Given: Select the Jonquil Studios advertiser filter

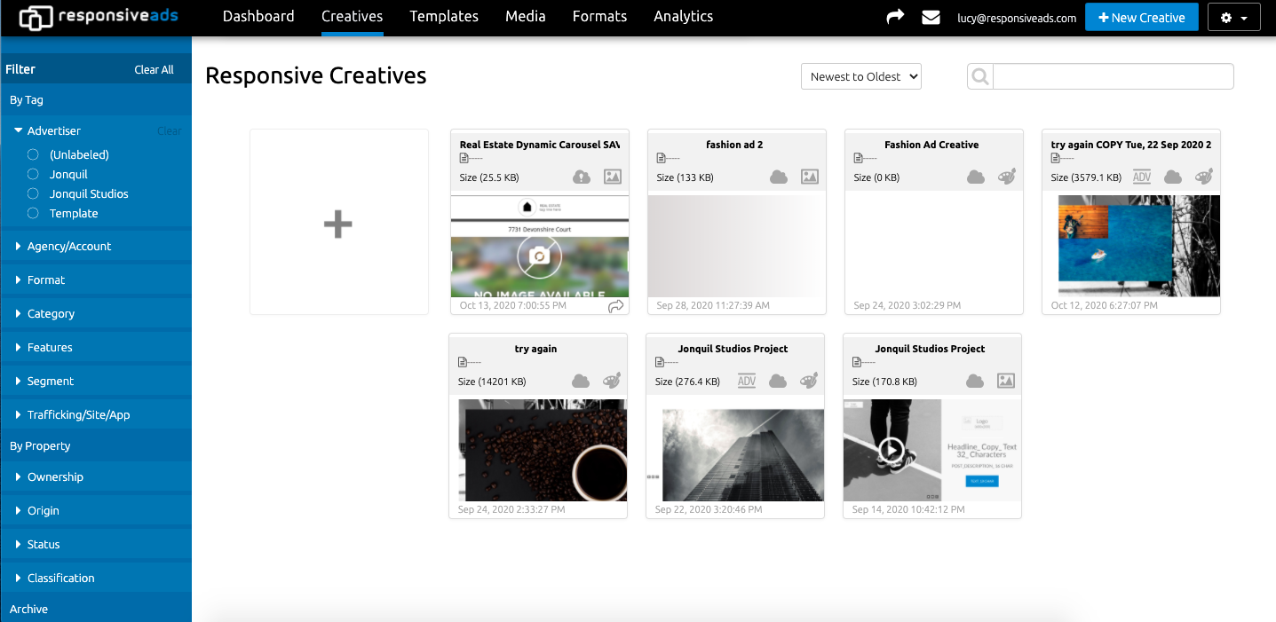Looking at the screenshot, I should (x=33, y=193).
